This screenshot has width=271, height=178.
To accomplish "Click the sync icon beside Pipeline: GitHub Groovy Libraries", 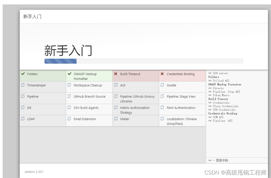I will tap(116, 96).
